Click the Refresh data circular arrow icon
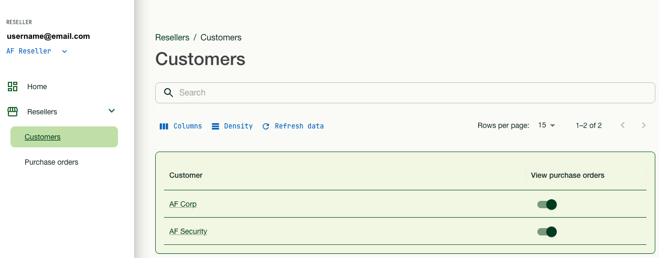The image size is (659, 258). [x=266, y=126]
